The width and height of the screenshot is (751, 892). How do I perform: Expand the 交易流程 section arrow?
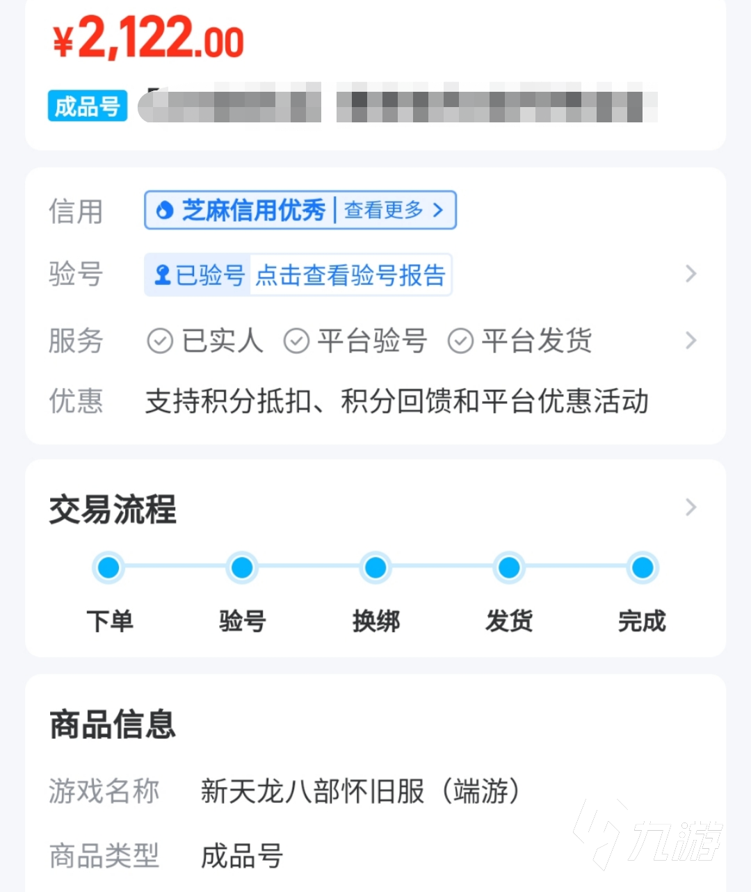pos(691,508)
